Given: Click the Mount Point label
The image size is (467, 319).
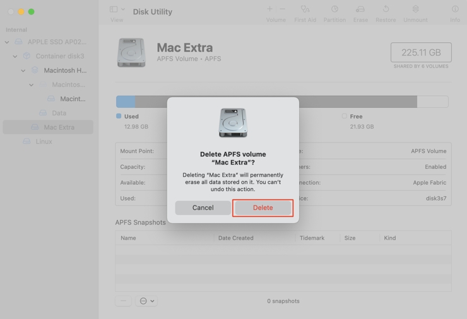Looking at the screenshot, I should [137, 151].
